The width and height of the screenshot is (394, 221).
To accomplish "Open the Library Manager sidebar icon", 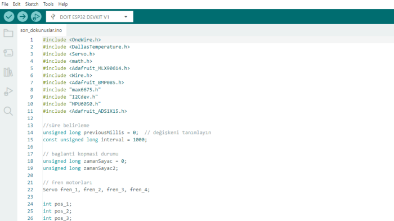I will coord(8,72).
